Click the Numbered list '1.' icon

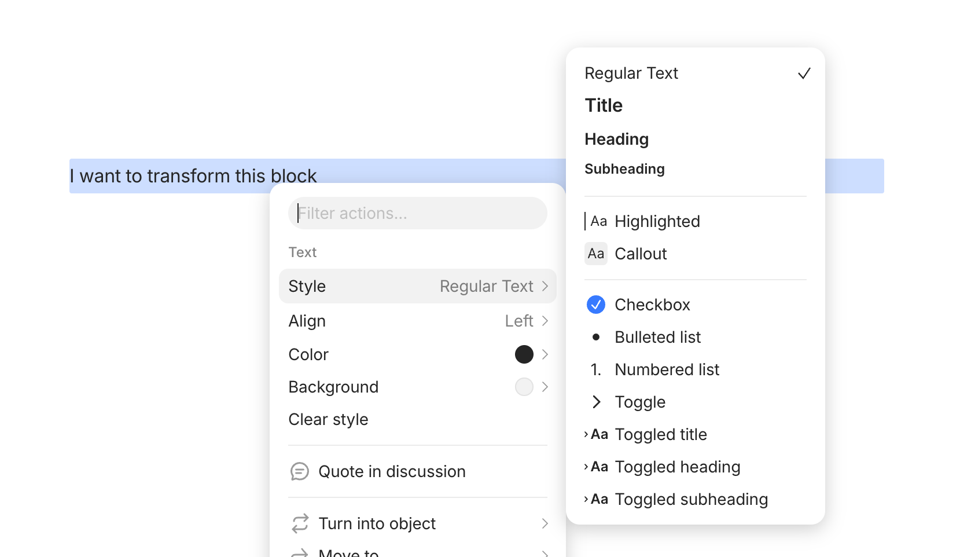point(596,369)
